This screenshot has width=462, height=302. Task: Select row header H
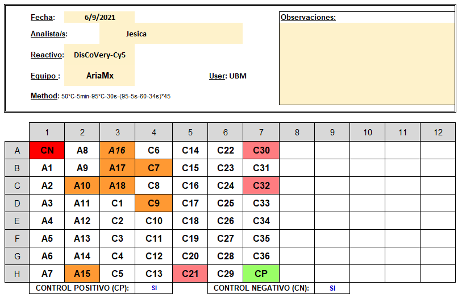tap(17, 274)
